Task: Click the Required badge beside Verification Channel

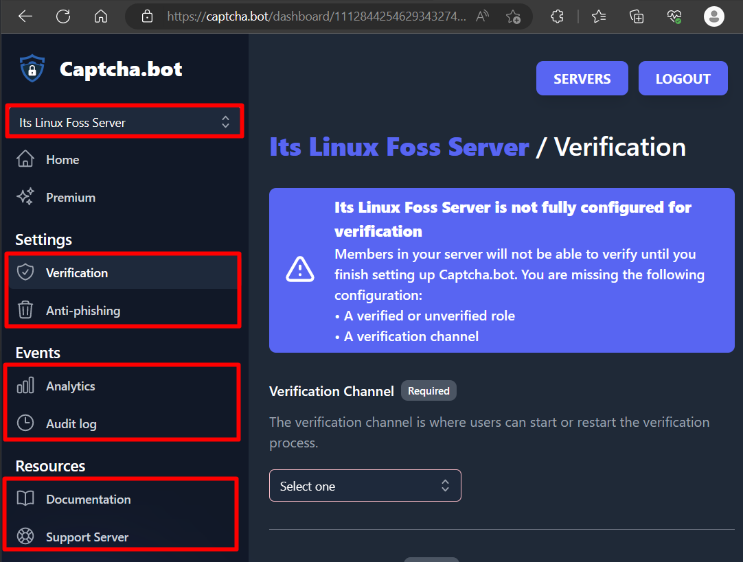Action: point(428,390)
